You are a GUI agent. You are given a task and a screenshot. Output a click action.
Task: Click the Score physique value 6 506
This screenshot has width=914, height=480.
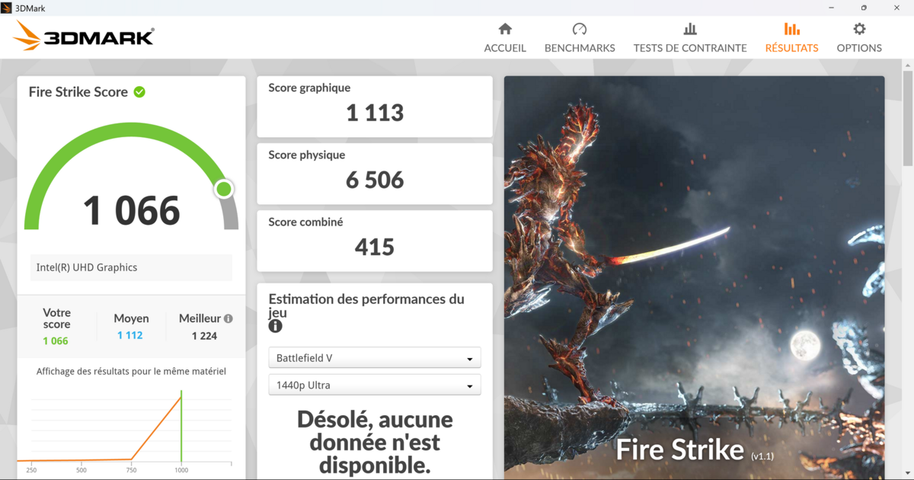[x=375, y=180]
